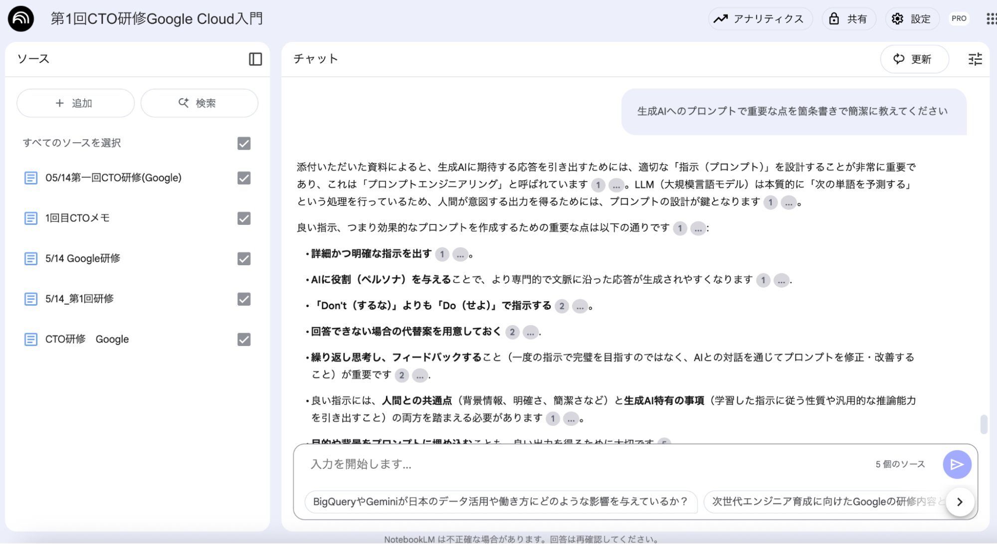Image resolution: width=997 pixels, height=544 pixels.
Task: Select the BigQueryやGemini suggested question chip
Action: [500, 502]
